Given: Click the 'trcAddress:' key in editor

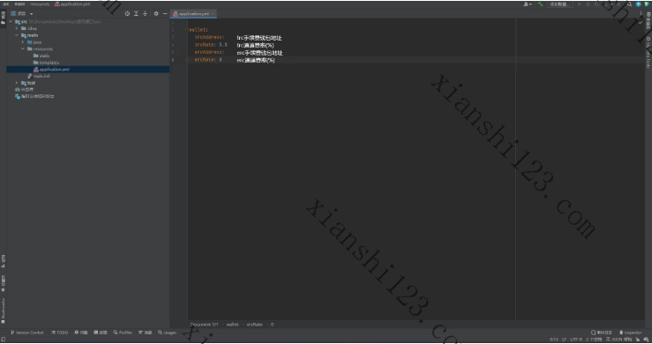Looking at the screenshot, I should pos(210,37).
